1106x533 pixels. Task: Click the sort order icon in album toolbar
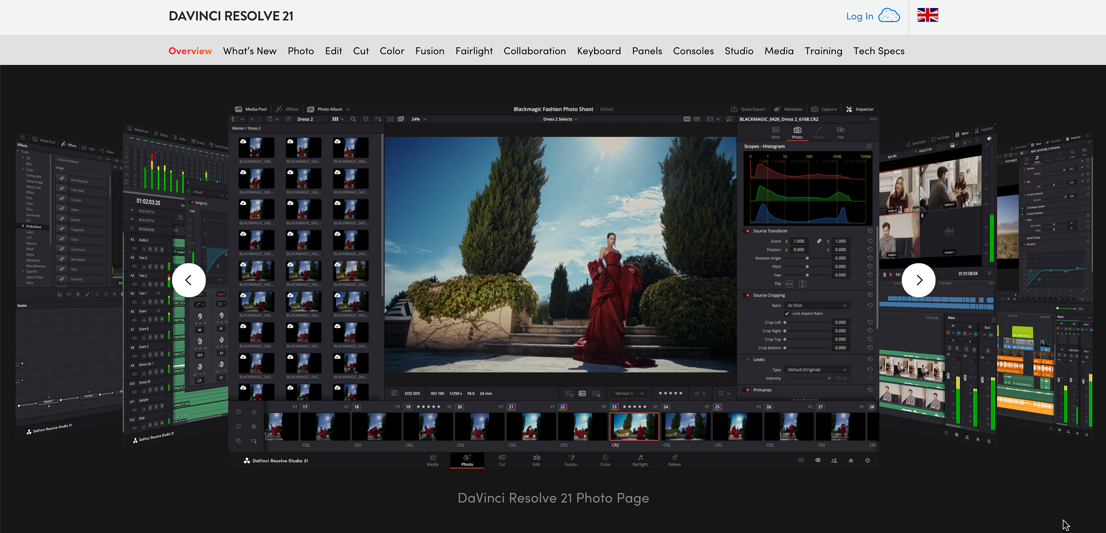coord(378,119)
